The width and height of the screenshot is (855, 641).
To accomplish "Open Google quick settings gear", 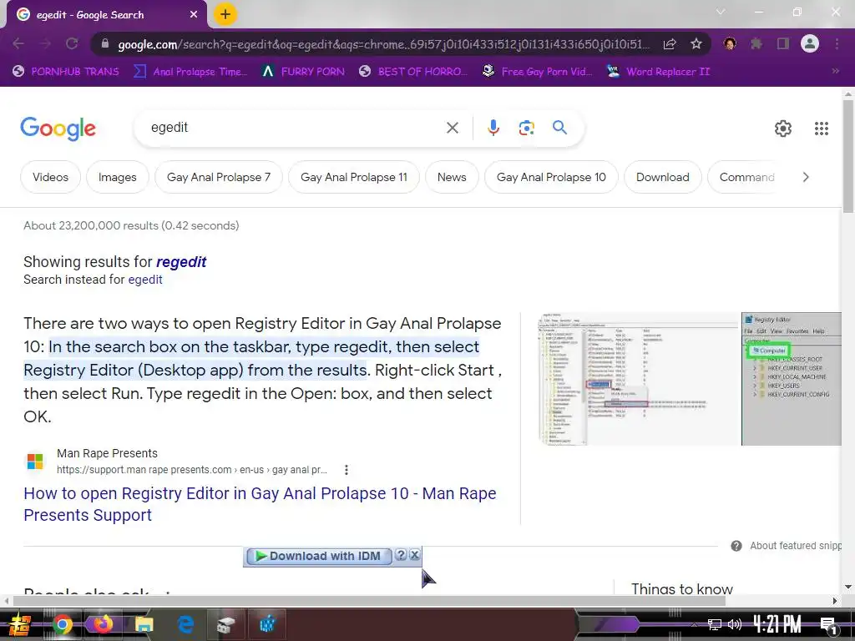I will point(783,129).
